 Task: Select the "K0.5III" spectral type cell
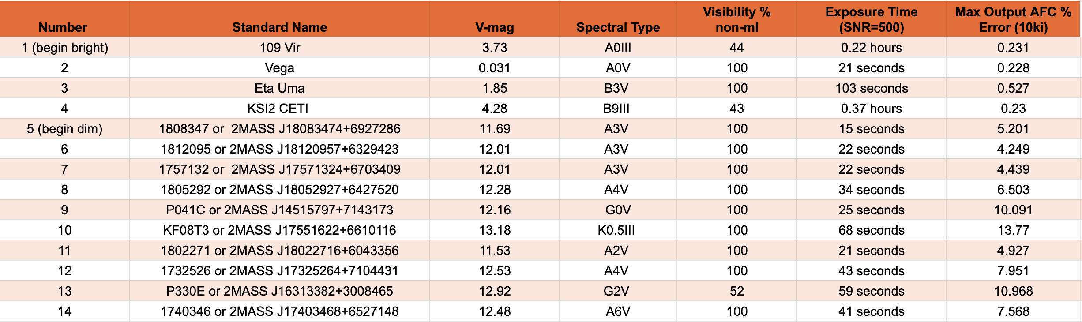[x=616, y=230]
